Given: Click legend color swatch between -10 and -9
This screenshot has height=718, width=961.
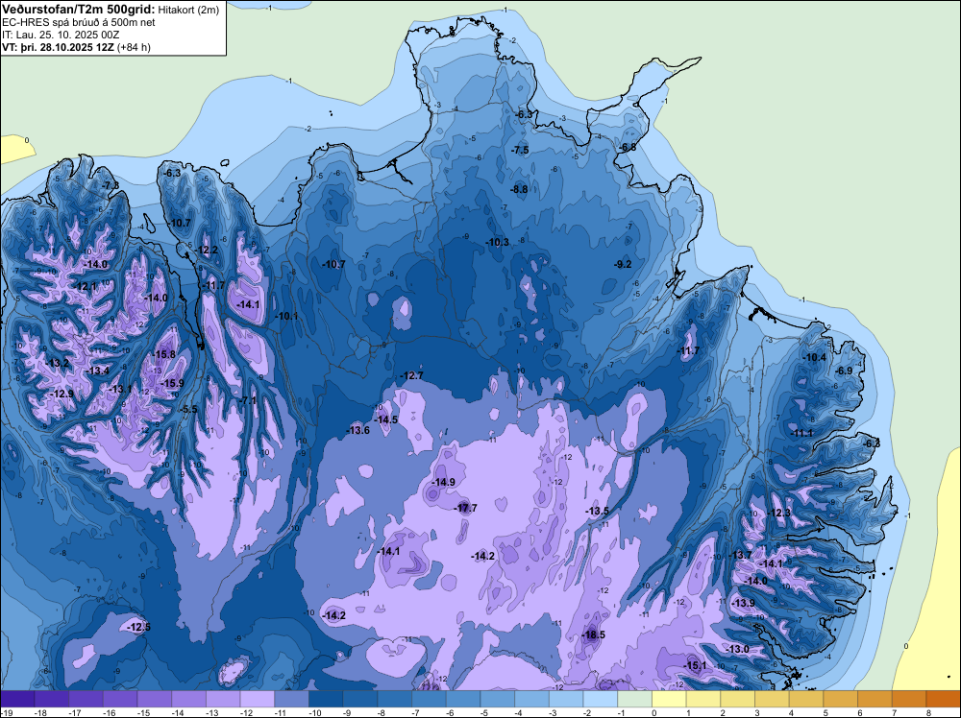Looking at the screenshot, I should coord(326,699).
